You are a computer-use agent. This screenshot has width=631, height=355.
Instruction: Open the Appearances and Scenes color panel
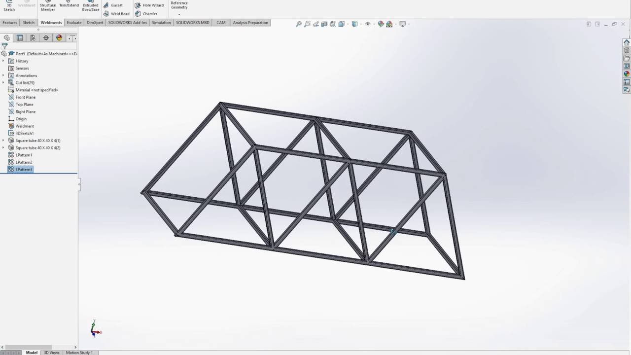(x=627, y=74)
